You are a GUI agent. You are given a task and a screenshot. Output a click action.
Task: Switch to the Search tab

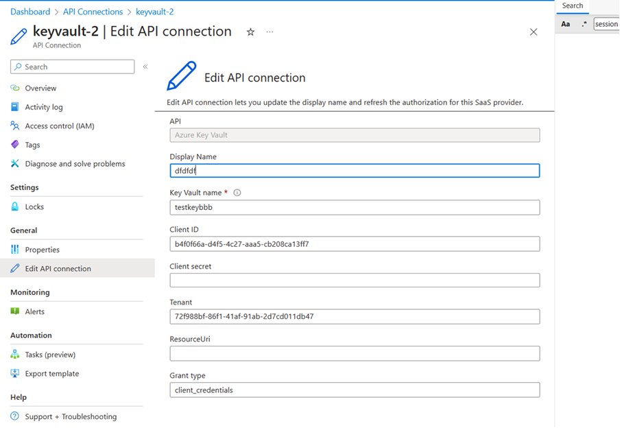point(573,6)
